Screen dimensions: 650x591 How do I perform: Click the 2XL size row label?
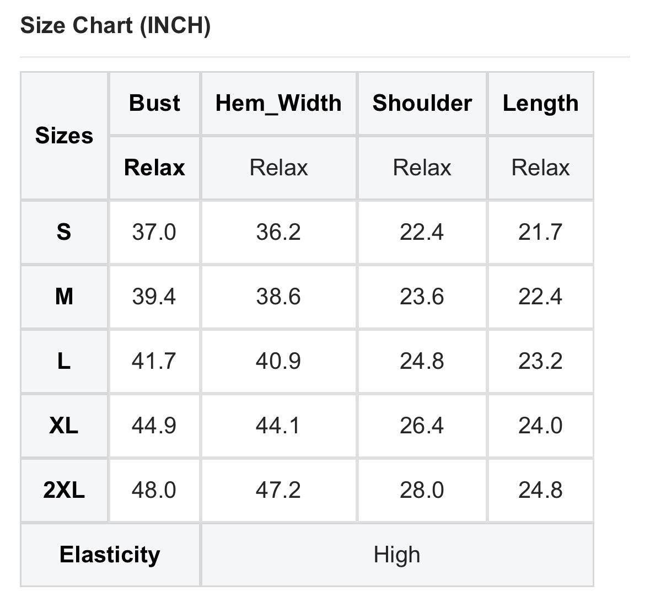65,490
